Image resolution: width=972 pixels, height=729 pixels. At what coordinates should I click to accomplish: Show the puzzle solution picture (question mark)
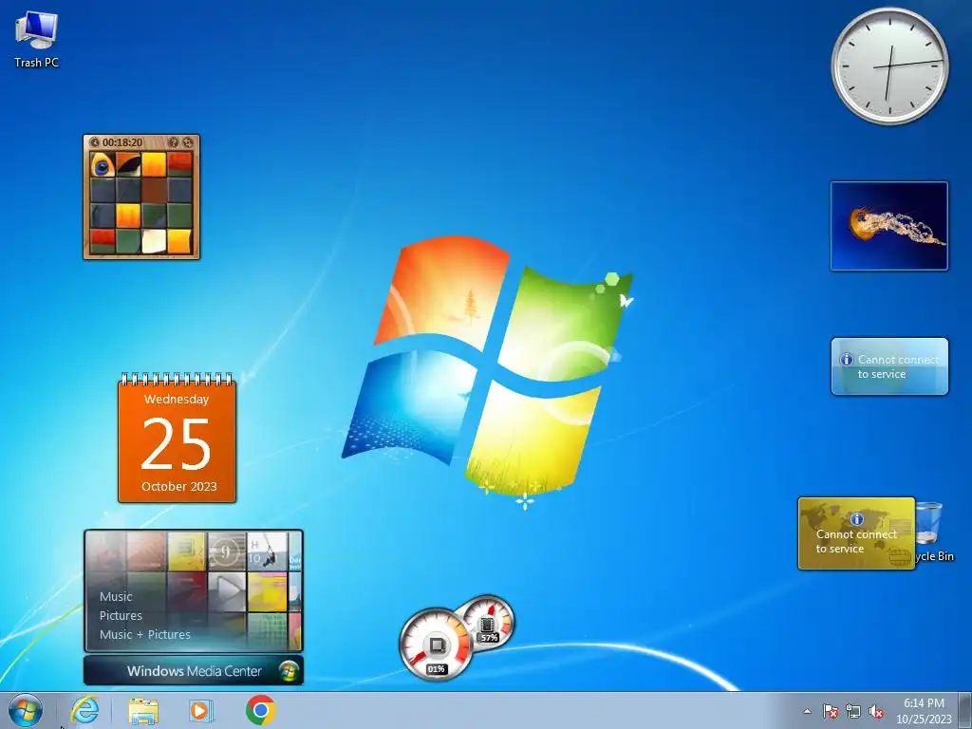point(174,142)
